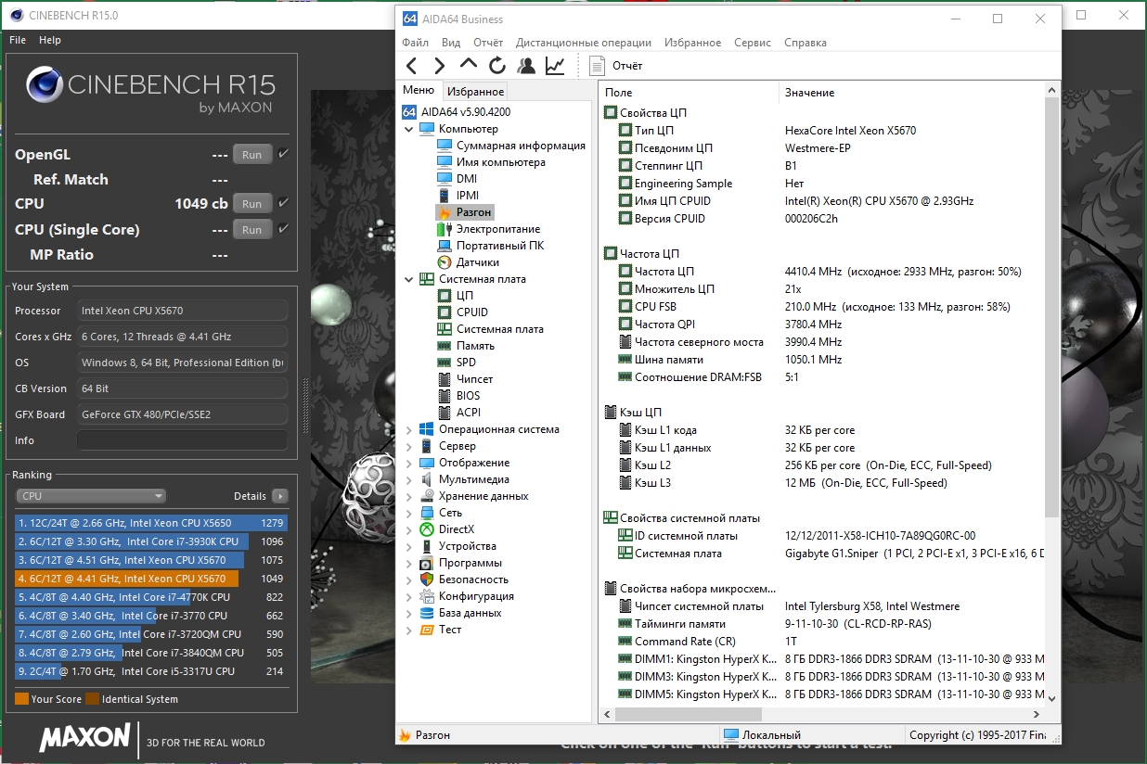Screen dimensions: 1147x764
Task: Toggle CPU (Single Core) checkbox in Cinebench
Action: [x=283, y=229]
